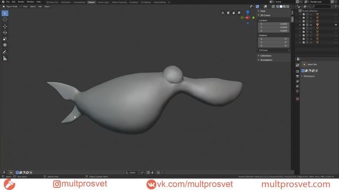Open the outliner filter funnel icon
This screenshot has width=339, height=190.
pos(336,7)
